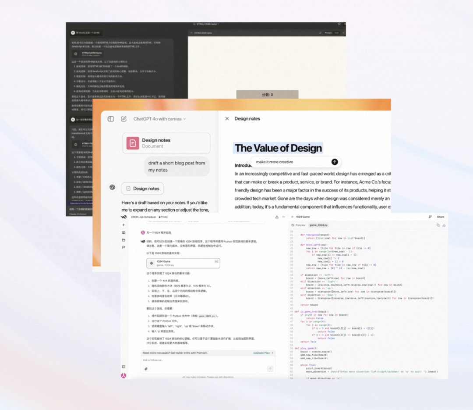Click the Share button in v0
The width and height of the screenshot is (473, 410).
pyautogui.click(x=440, y=217)
